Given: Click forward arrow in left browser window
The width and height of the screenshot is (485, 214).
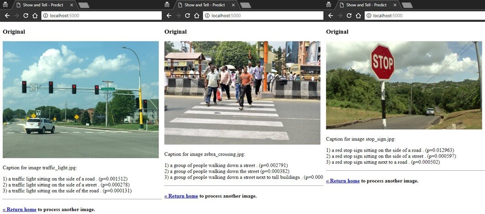Looking at the screenshot, I should coord(16,15).
